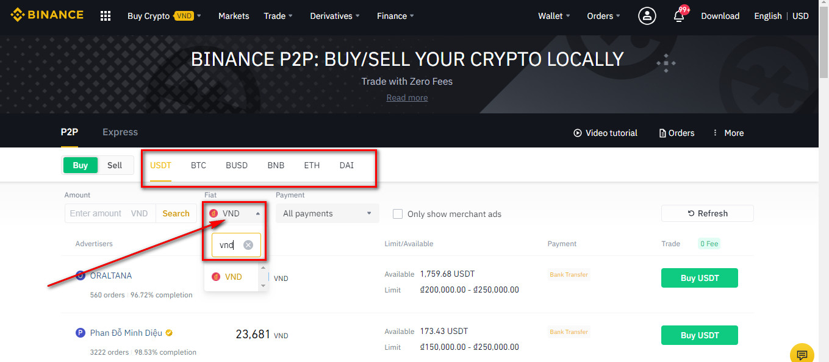Click the Video tutorial play icon
This screenshot has height=362, width=829.
pyautogui.click(x=577, y=133)
